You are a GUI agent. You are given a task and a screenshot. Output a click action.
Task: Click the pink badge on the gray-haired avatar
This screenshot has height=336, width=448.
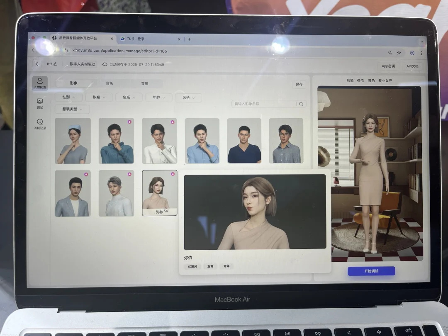coord(129,174)
